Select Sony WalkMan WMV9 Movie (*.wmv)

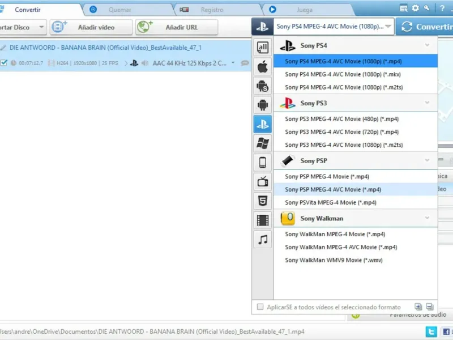356,260
